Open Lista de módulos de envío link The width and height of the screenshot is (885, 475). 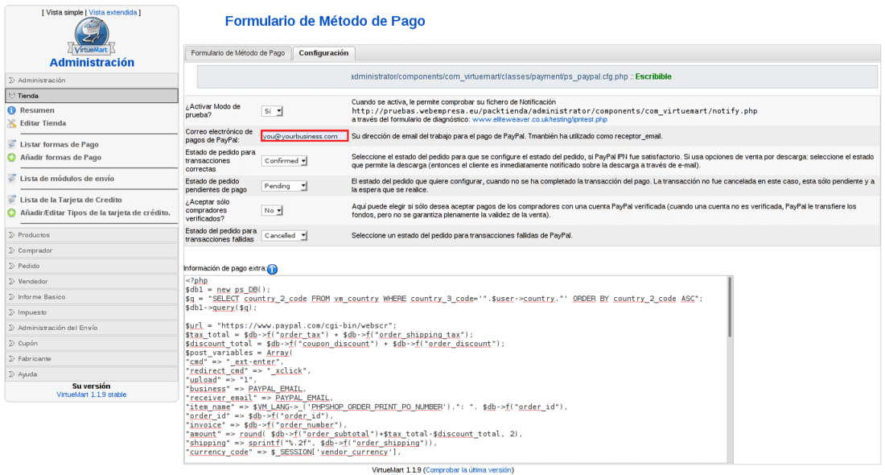coord(67,179)
